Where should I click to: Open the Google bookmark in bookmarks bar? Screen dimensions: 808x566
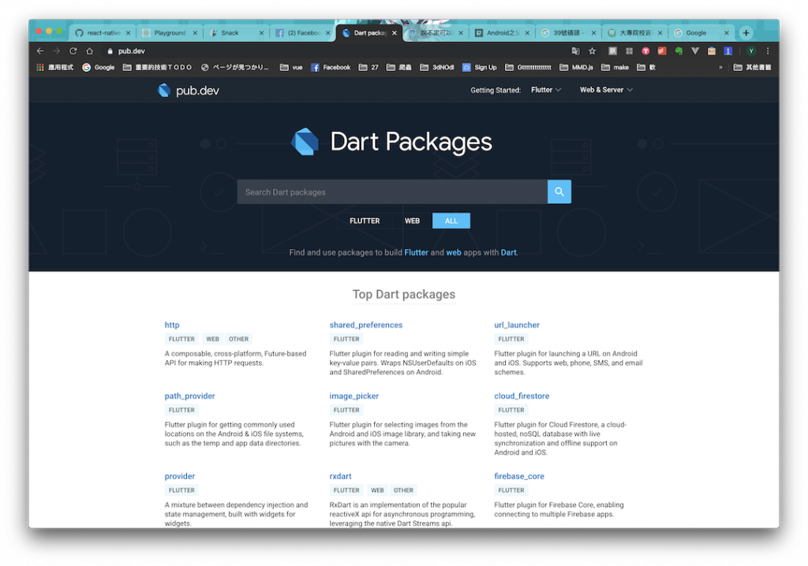click(x=99, y=68)
